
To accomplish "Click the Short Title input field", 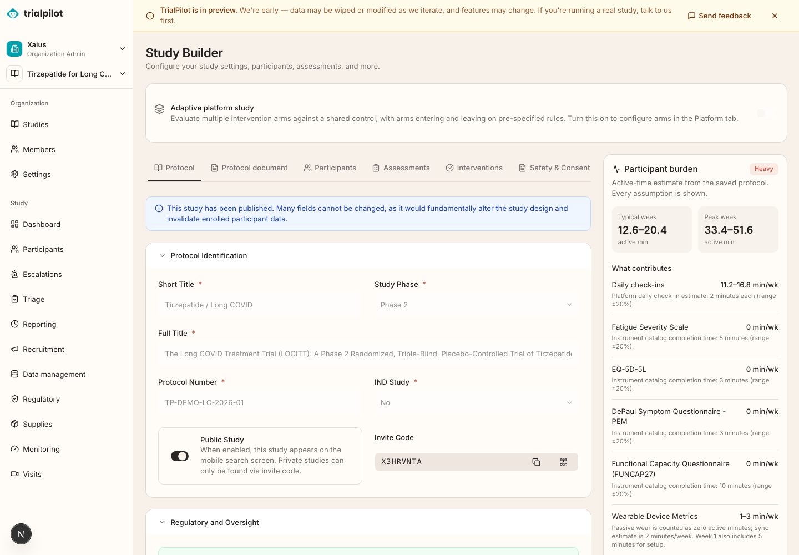I will click(x=260, y=305).
